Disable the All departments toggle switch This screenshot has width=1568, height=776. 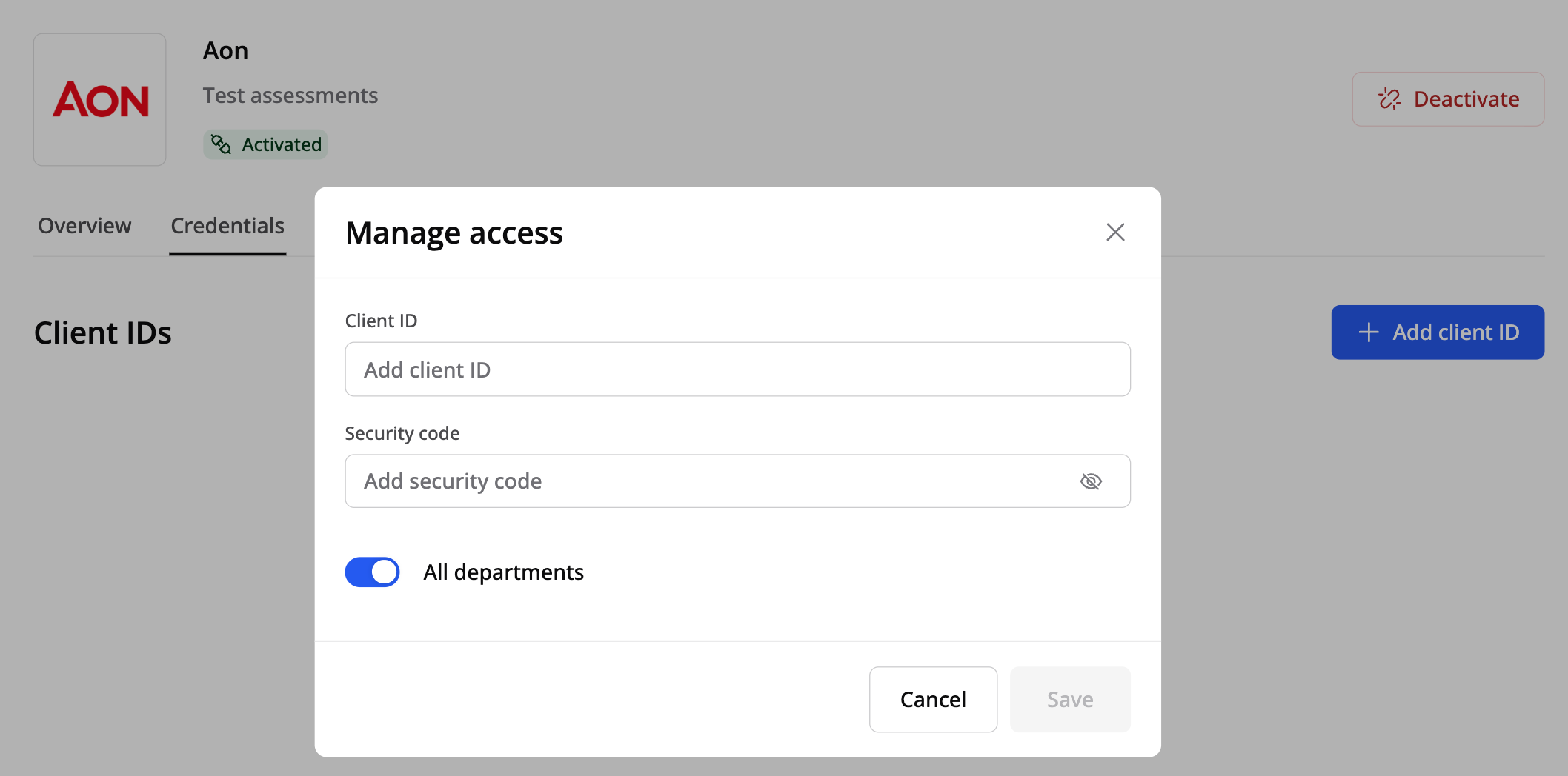tap(372, 572)
